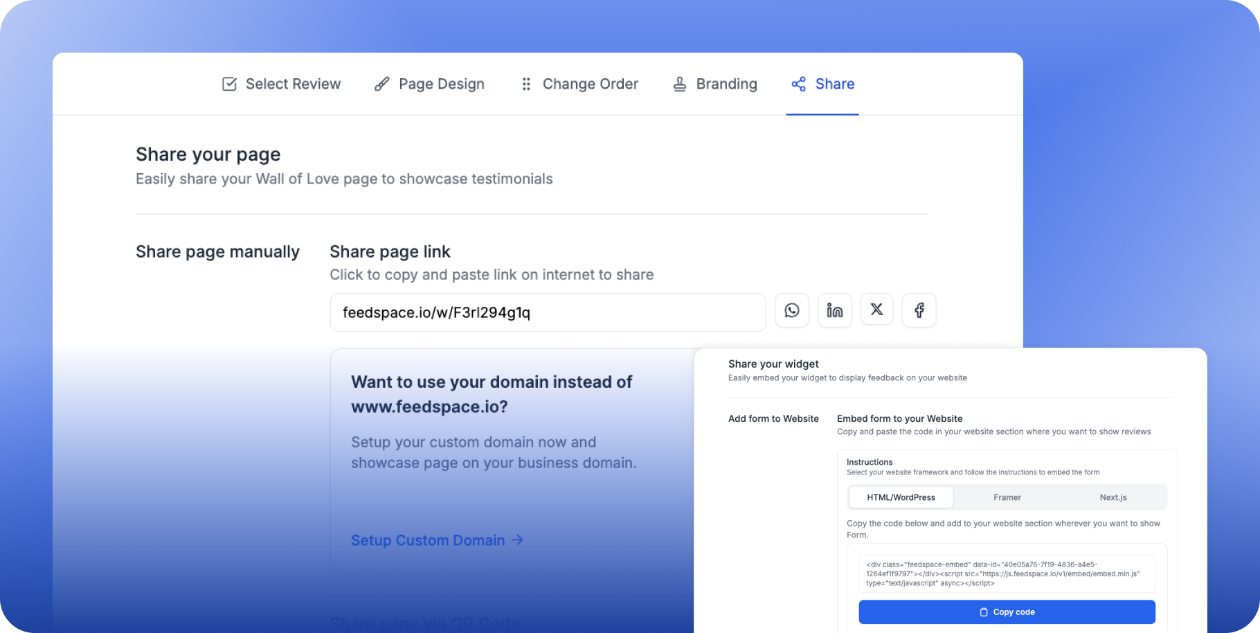Click the feedspace-embed code snippet box
Image resolution: width=1260 pixels, height=633 pixels.
point(1007,573)
